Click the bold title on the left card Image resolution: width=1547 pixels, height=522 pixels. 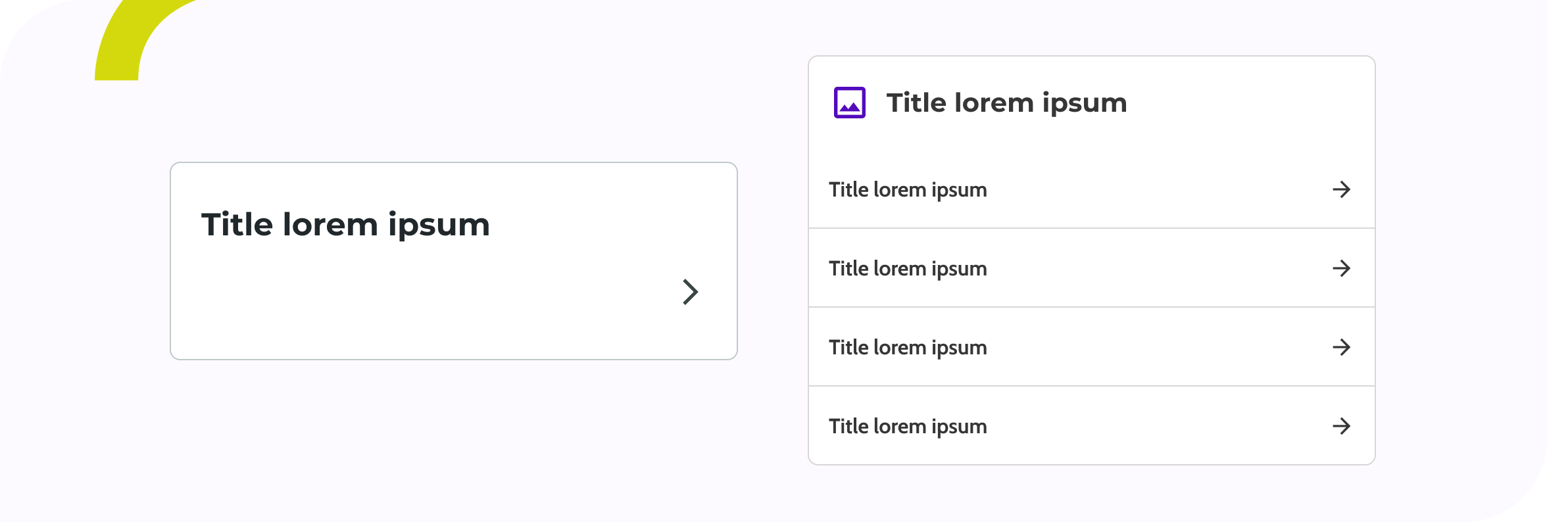coord(345,225)
